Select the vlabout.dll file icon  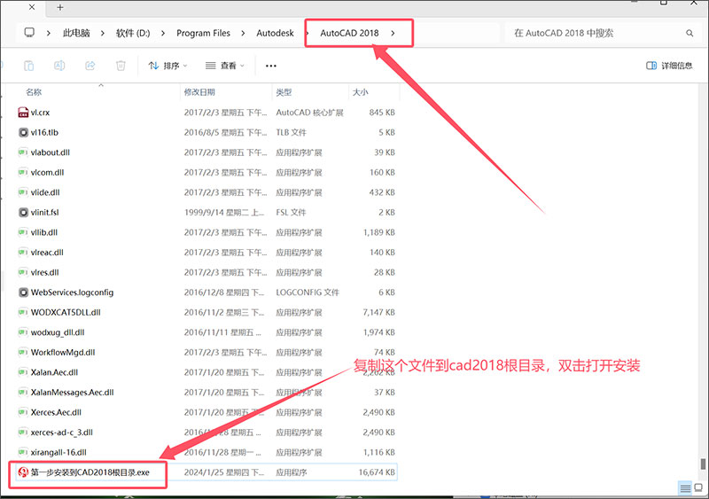[x=23, y=152]
